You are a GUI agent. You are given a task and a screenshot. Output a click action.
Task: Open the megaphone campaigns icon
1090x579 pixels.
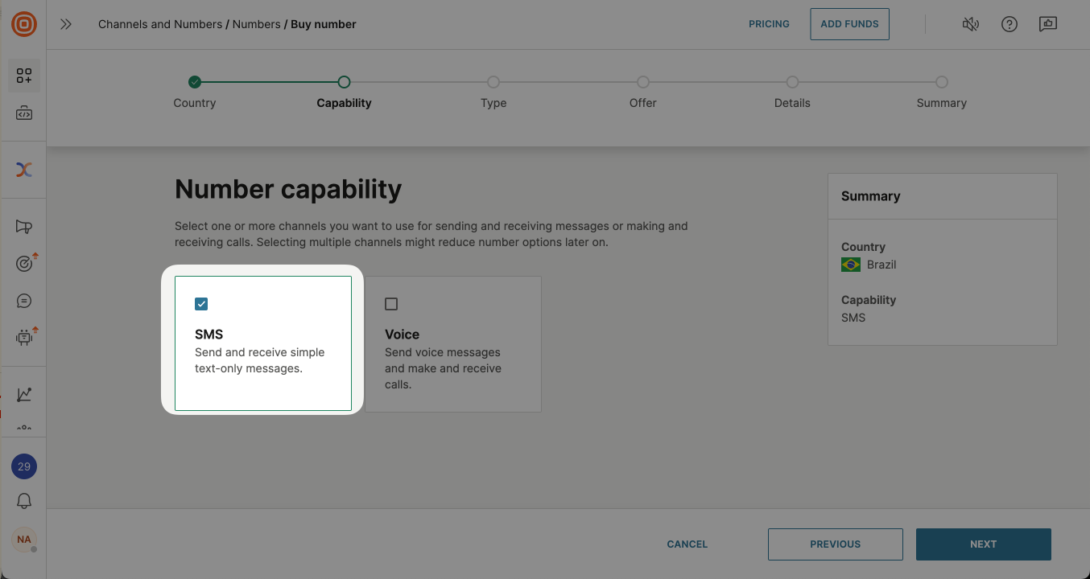click(x=24, y=227)
